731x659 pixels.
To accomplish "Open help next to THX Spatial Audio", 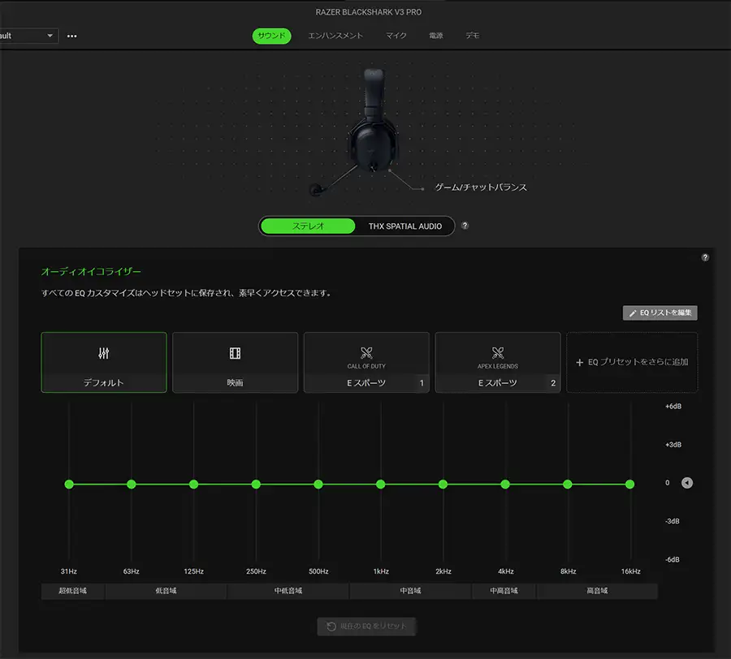I will coord(465,226).
